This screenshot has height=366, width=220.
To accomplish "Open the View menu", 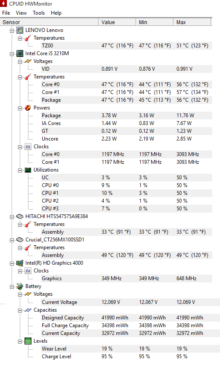I will [21, 13].
